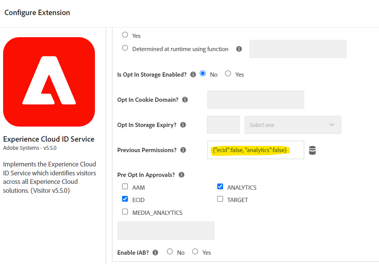Click the Opt In Cookie Domain text field

255,99
